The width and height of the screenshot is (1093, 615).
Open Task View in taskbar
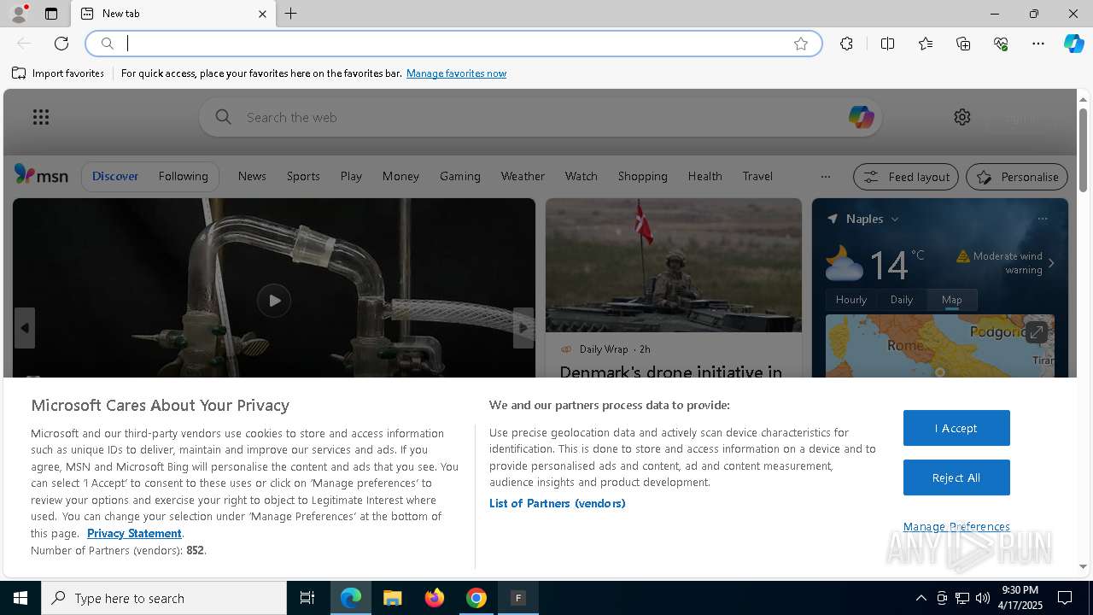[x=307, y=598]
